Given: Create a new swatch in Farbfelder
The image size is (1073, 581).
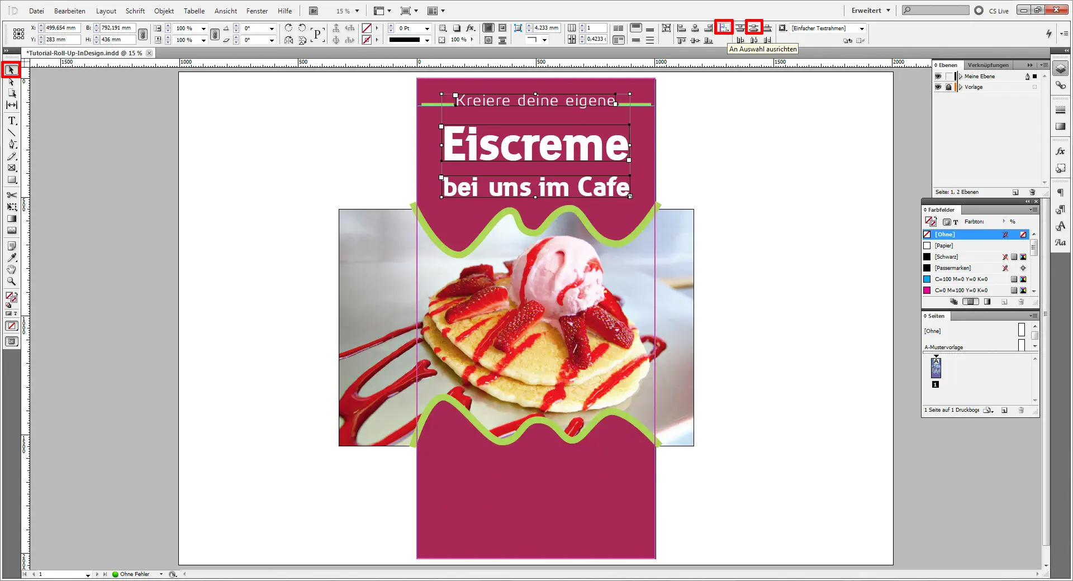Looking at the screenshot, I should 1004,302.
